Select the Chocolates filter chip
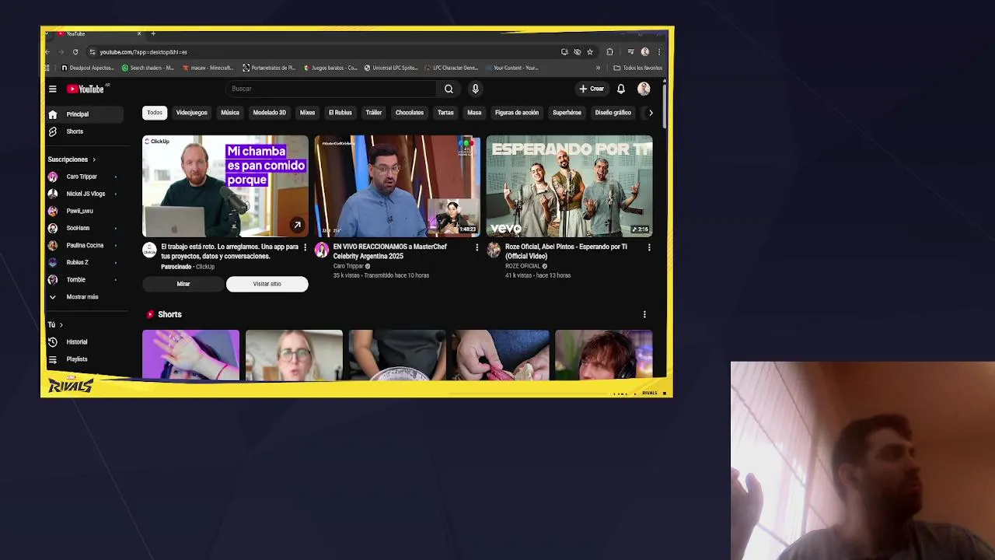Screen dimensions: 995x560 [410, 113]
